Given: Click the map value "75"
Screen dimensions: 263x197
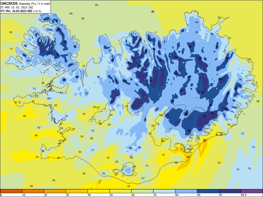Looking at the screenshot, I should pyautogui.click(x=238, y=169).
